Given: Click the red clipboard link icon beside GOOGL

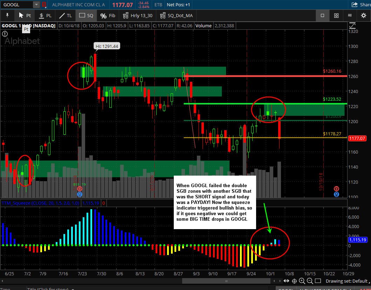Looking at the screenshot, I should coord(44,5).
